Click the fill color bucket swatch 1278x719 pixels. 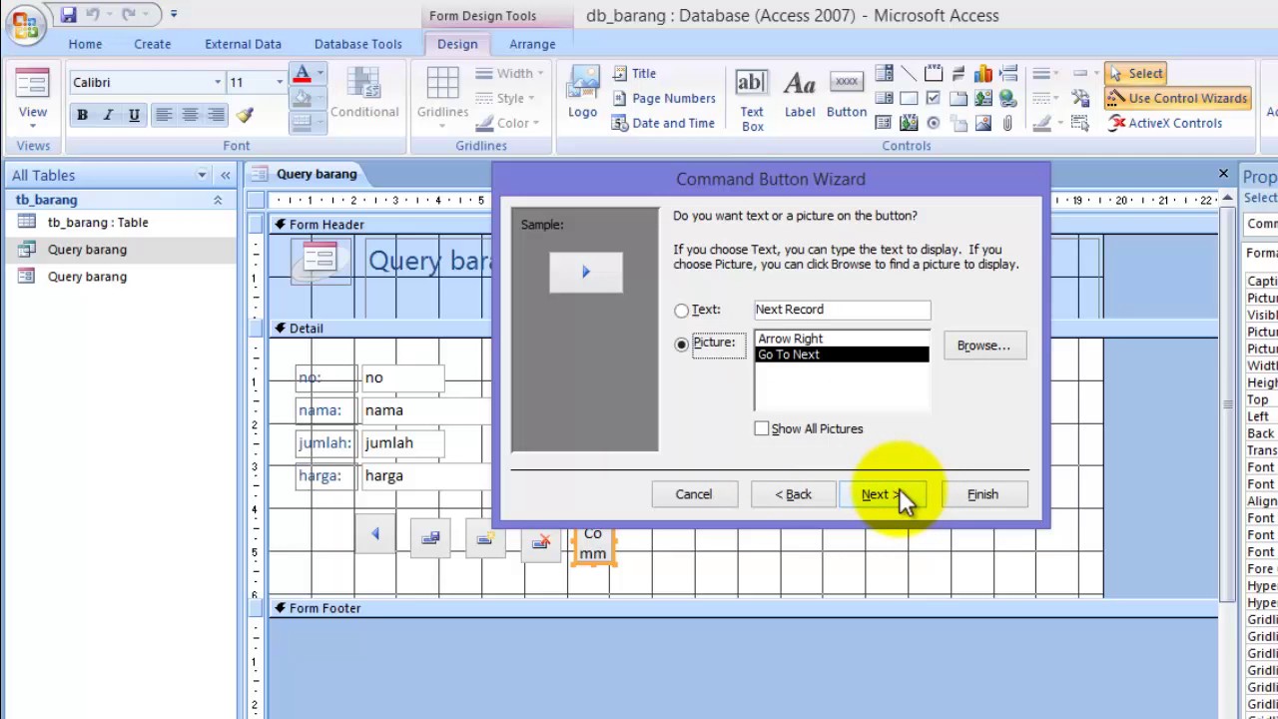pyautogui.click(x=302, y=99)
